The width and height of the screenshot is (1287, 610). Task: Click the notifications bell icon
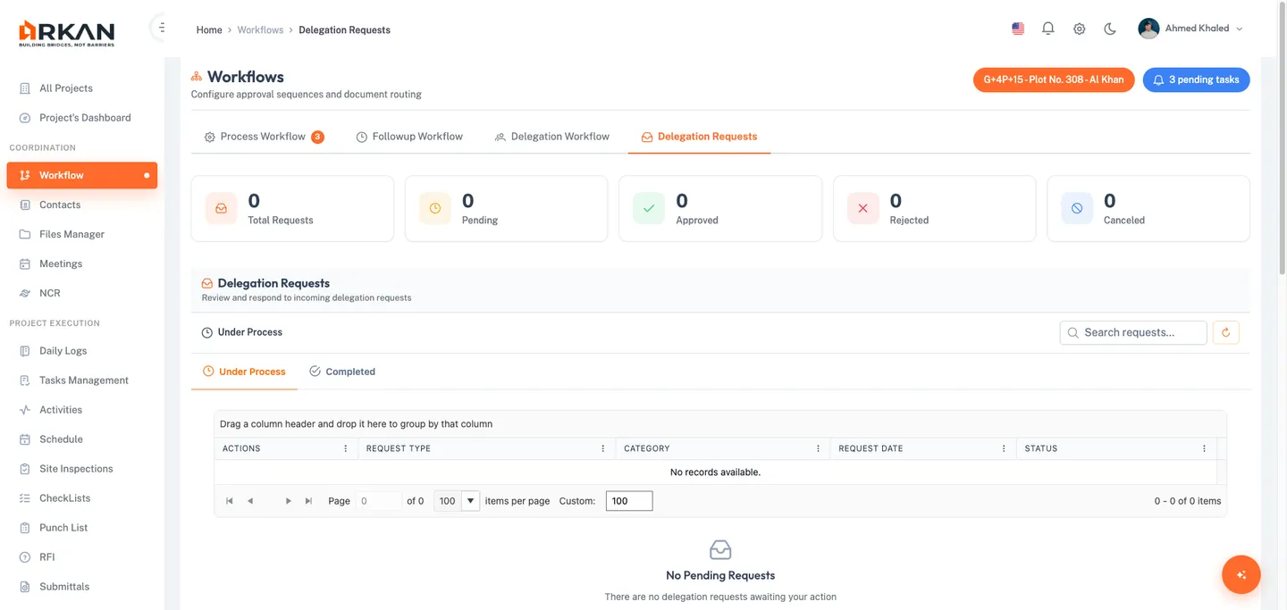[1048, 29]
